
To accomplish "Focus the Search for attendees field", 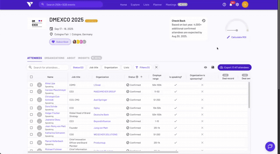I will 48,67.
